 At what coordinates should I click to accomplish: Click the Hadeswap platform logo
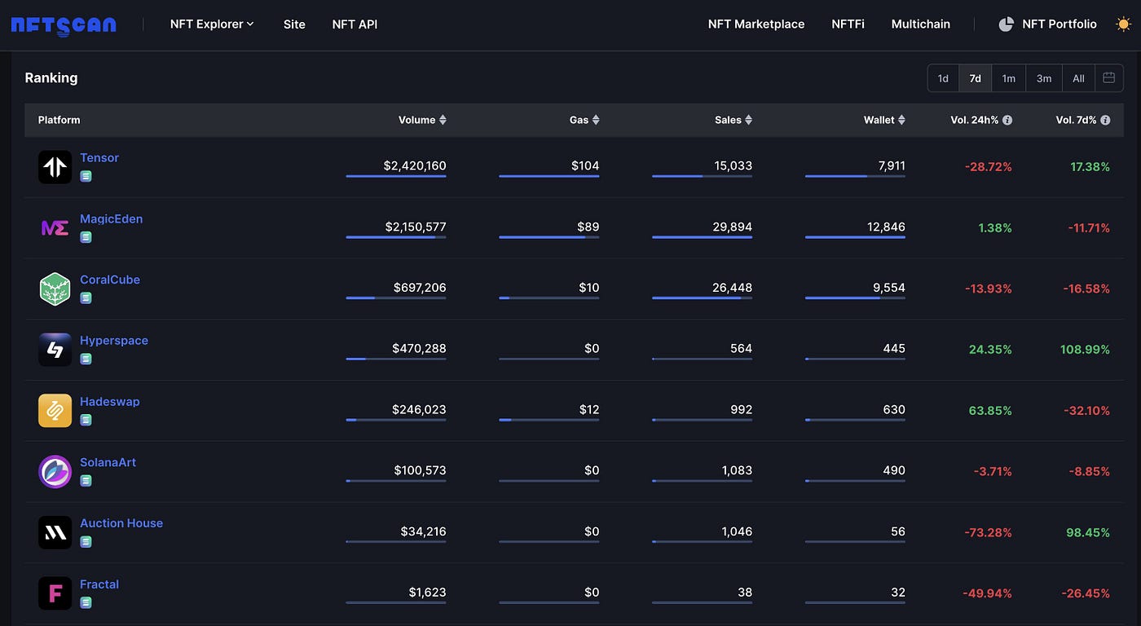click(x=55, y=410)
